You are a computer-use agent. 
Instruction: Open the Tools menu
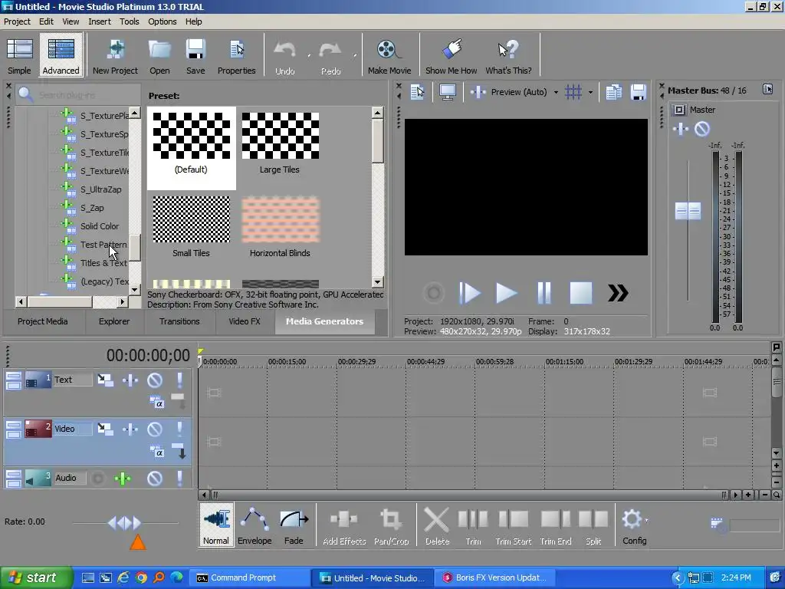129,21
